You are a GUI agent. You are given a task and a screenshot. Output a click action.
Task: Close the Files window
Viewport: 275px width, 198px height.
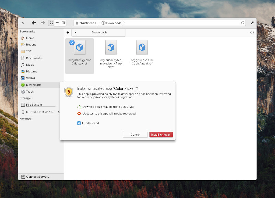[23, 23]
